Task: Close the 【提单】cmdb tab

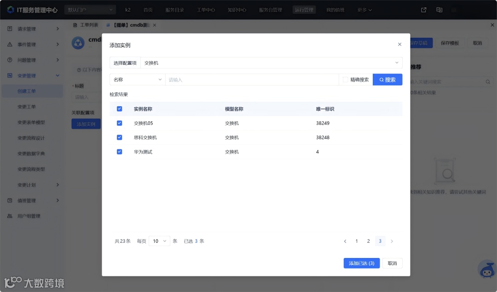Action: click(x=155, y=25)
